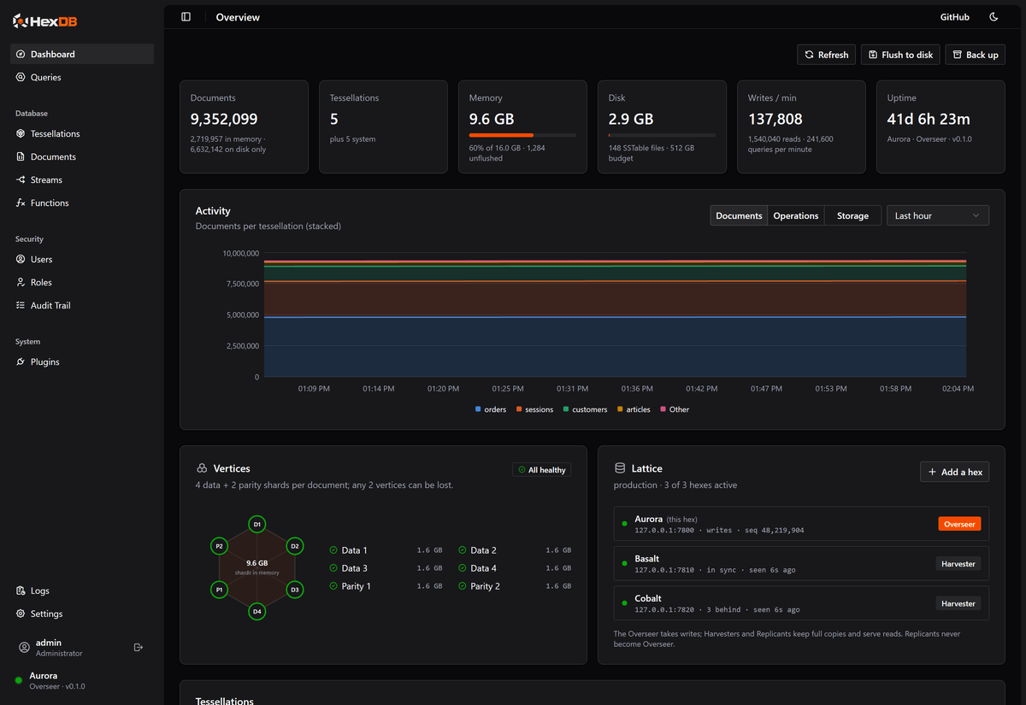This screenshot has height=705, width=1026.
Task: Click the Parity 1 check icon
Action: [x=333, y=586]
